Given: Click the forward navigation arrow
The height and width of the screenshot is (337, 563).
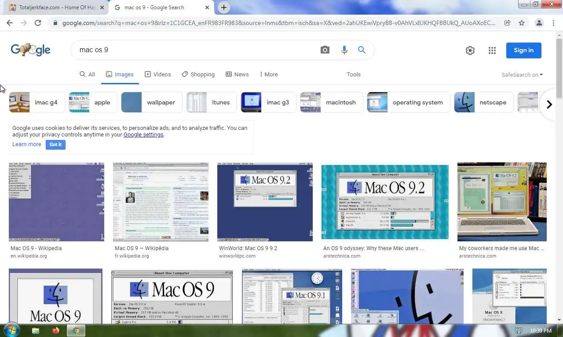Looking at the screenshot, I should click(24, 23).
